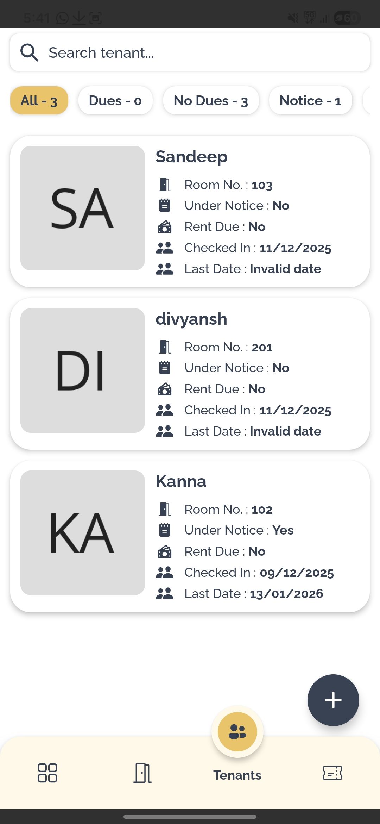Image resolution: width=380 pixels, height=824 pixels.
Task: Open the ticket icon tab
Action: [332, 773]
